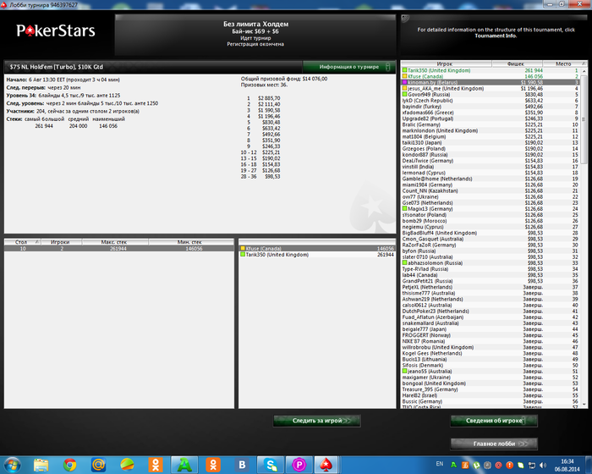Sort tables by the Стол column header
This screenshot has height=474, width=592.
click(x=22, y=242)
